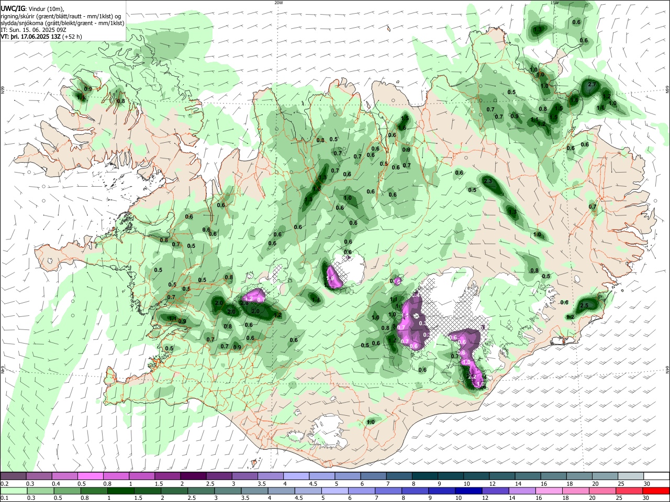Click the UWC/IG title text
670x502 pixels.
pos(13,9)
